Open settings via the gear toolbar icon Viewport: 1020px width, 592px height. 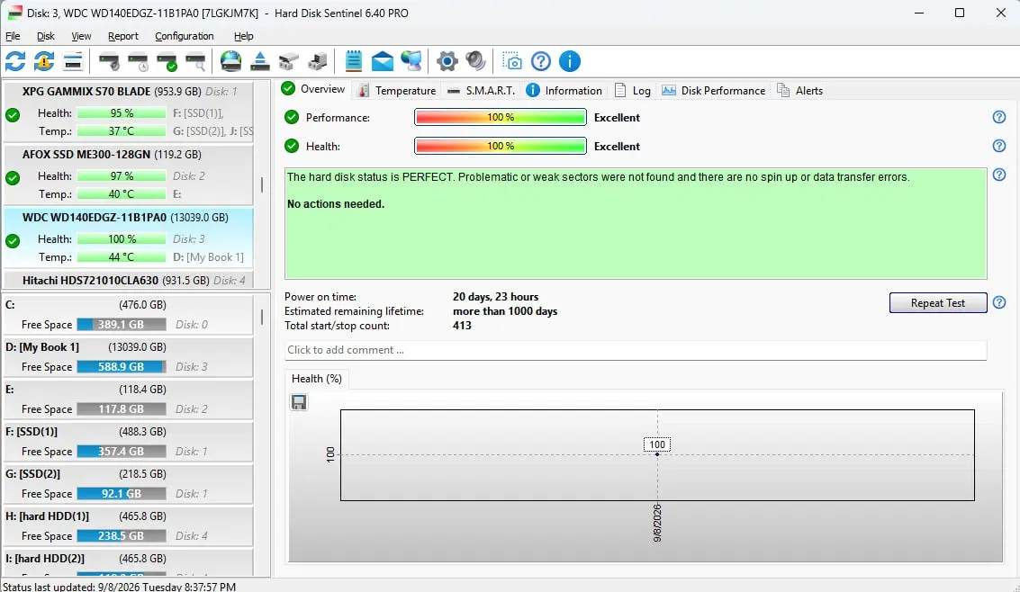pyautogui.click(x=447, y=62)
